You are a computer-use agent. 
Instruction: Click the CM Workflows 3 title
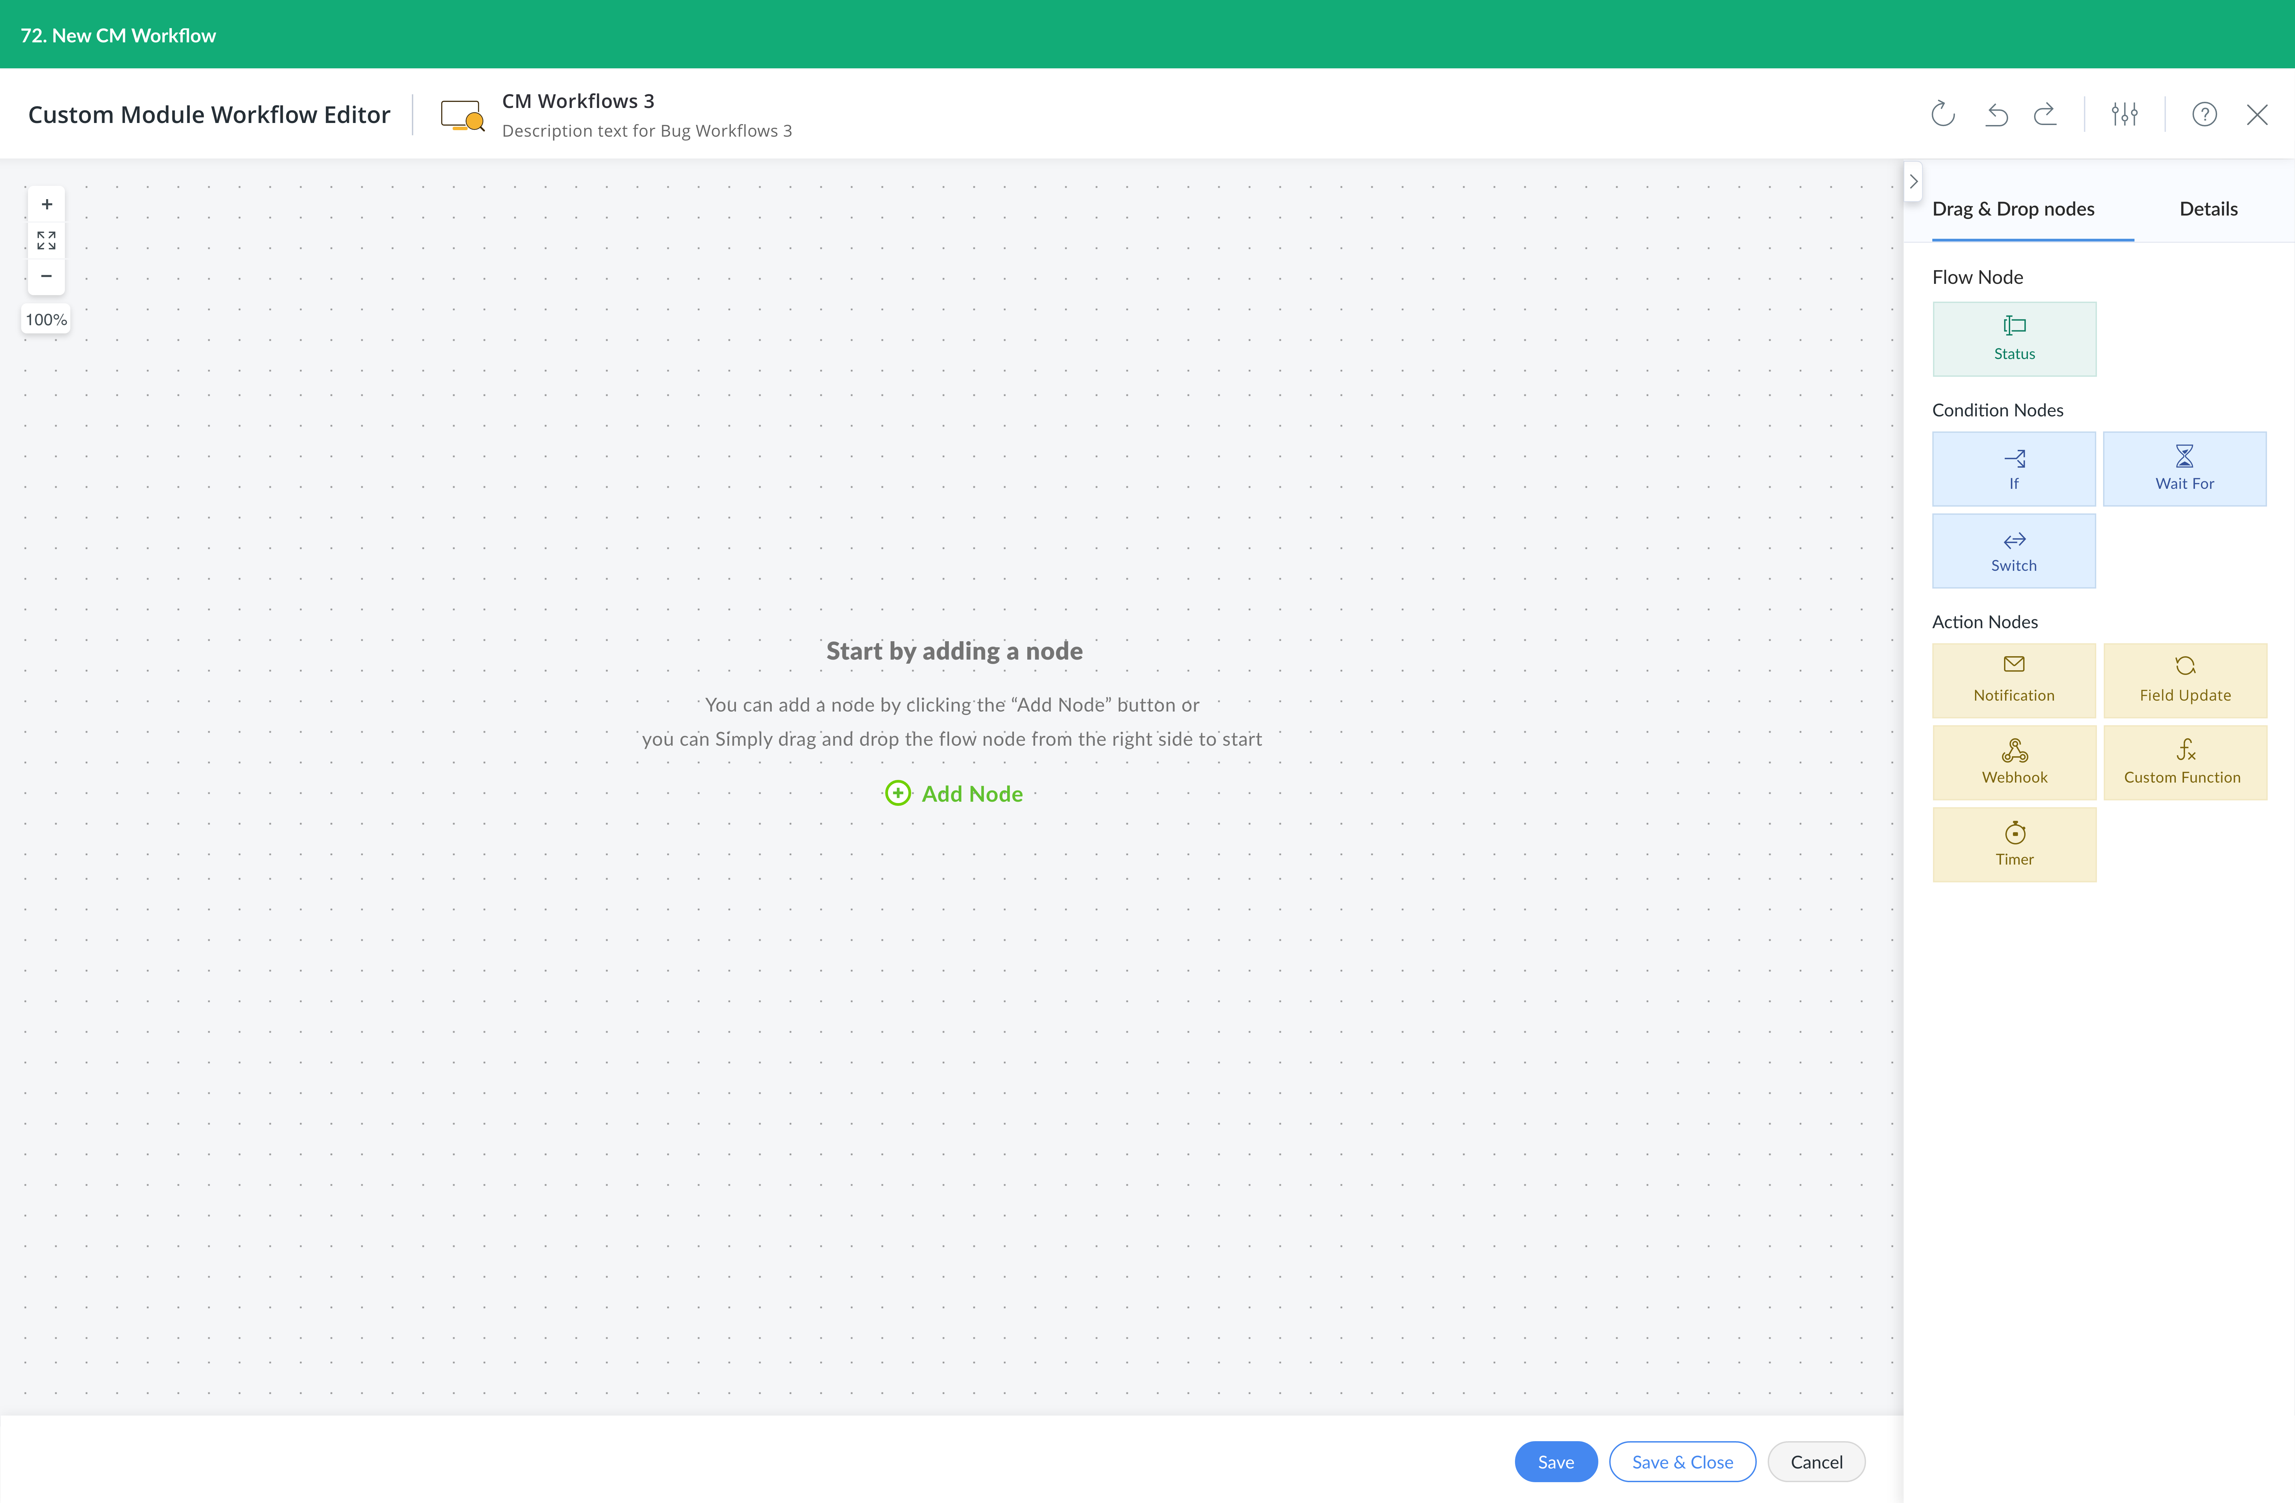(579, 101)
